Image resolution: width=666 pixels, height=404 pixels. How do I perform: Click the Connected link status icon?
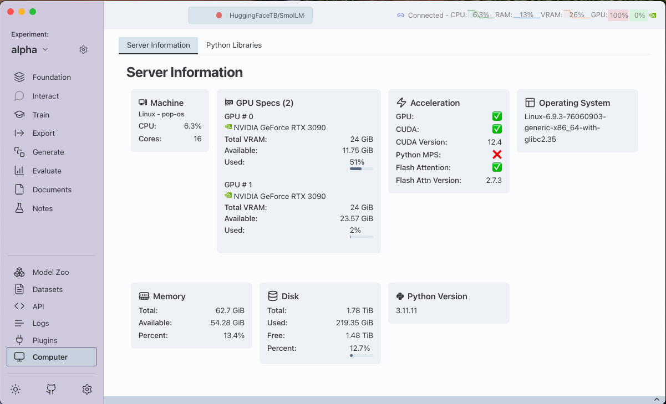[x=401, y=16]
